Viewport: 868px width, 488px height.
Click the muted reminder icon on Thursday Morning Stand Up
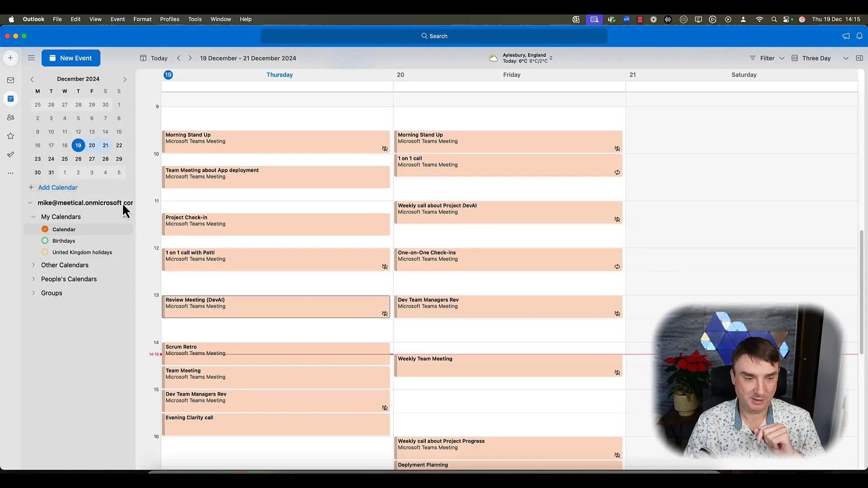pos(385,149)
